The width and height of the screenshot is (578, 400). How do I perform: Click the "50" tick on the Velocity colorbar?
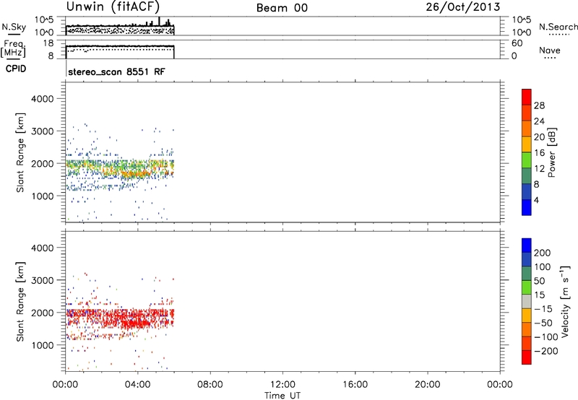point(540,281)
